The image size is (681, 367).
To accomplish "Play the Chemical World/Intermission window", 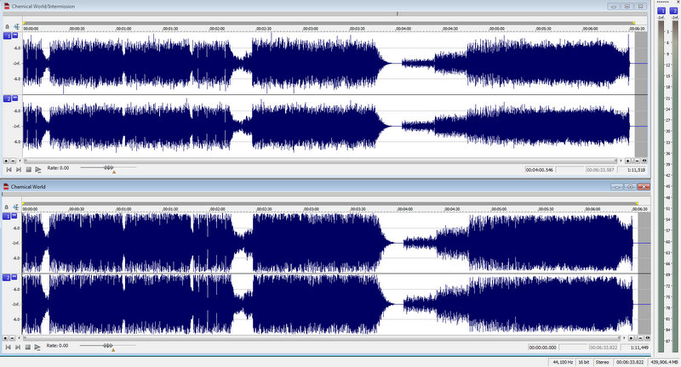I will coord(38,169).
